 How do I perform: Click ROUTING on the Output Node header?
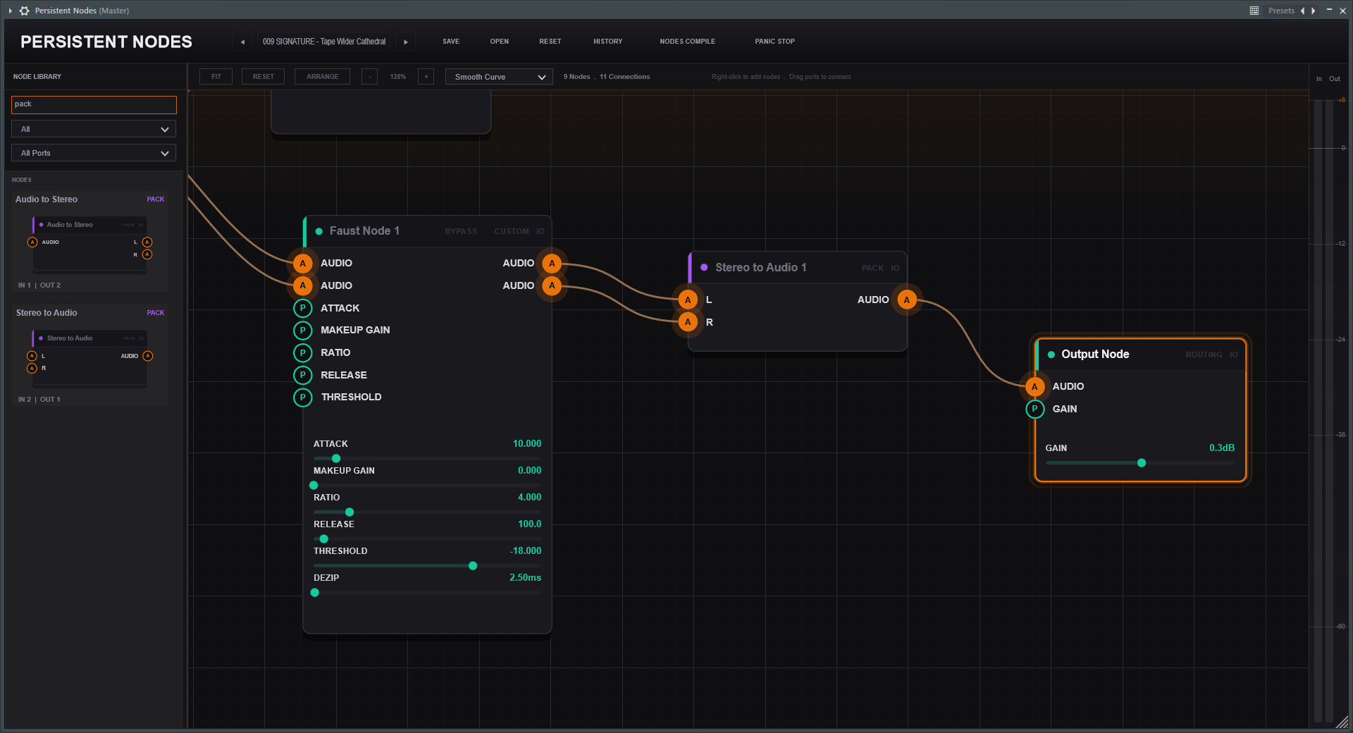(x=1204, y=355)
